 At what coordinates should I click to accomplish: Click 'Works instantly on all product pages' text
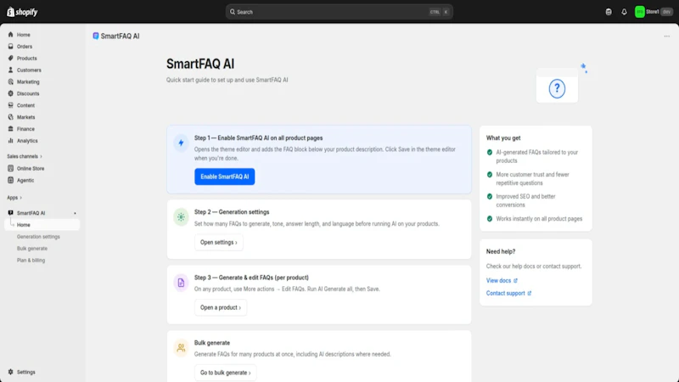click(539, 219)
